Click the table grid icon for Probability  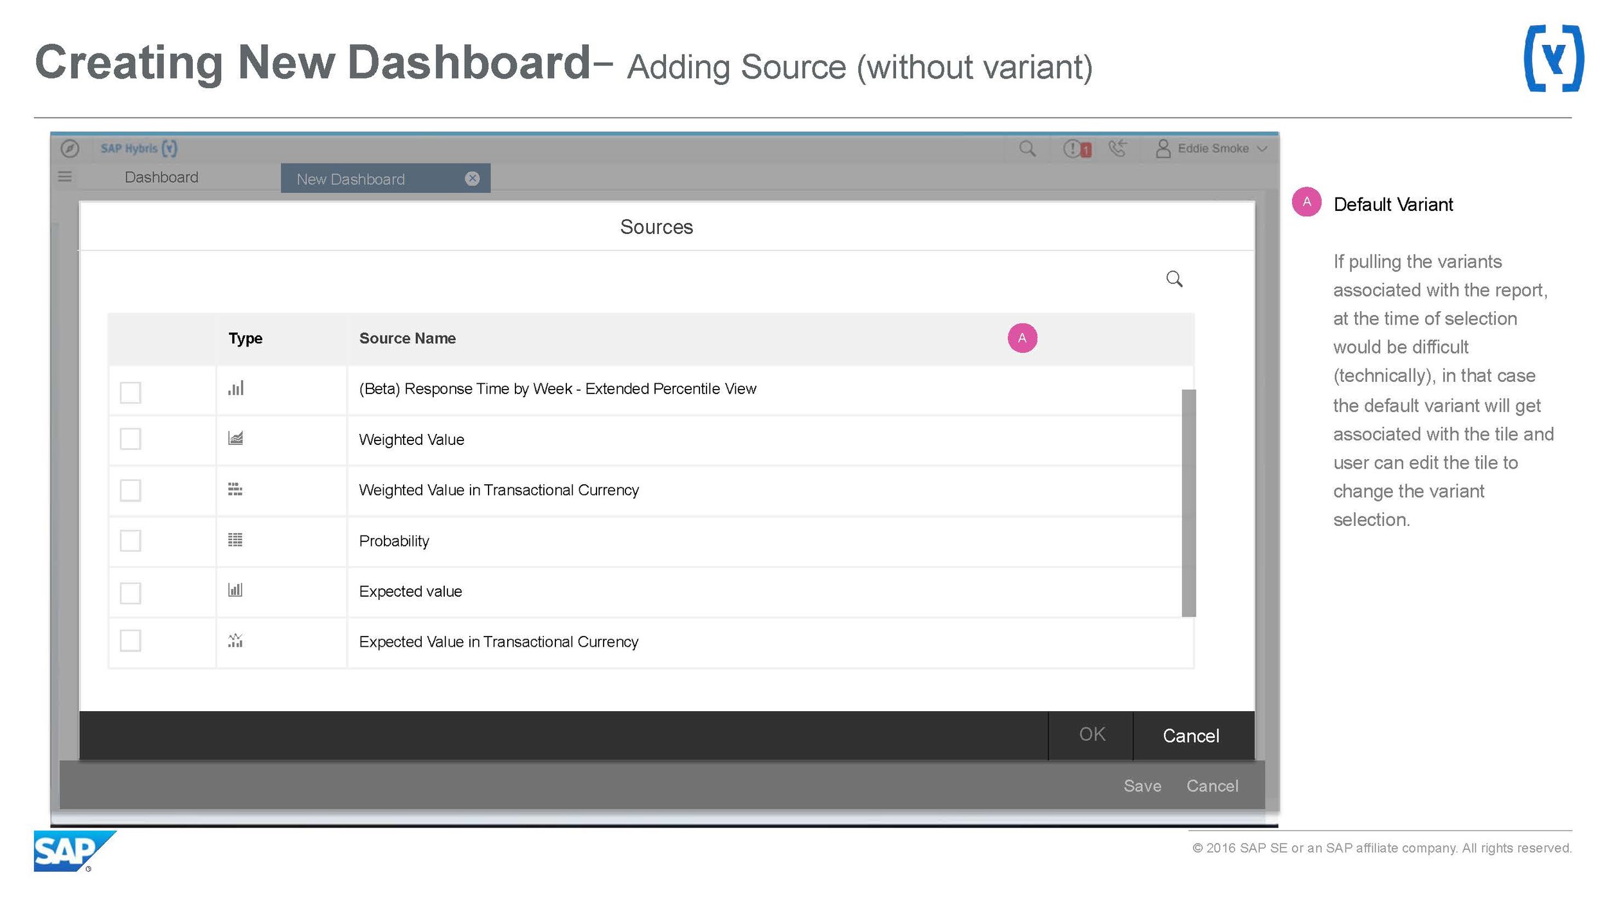[235, 540]
